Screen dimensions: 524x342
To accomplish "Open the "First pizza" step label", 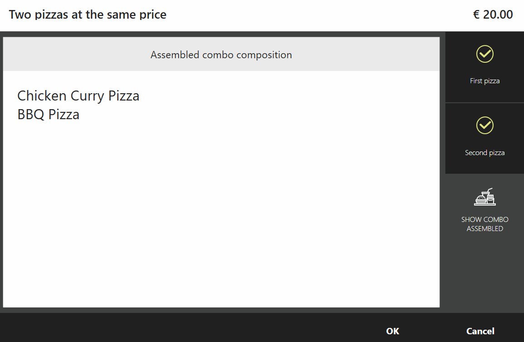I will click(484, 81).
